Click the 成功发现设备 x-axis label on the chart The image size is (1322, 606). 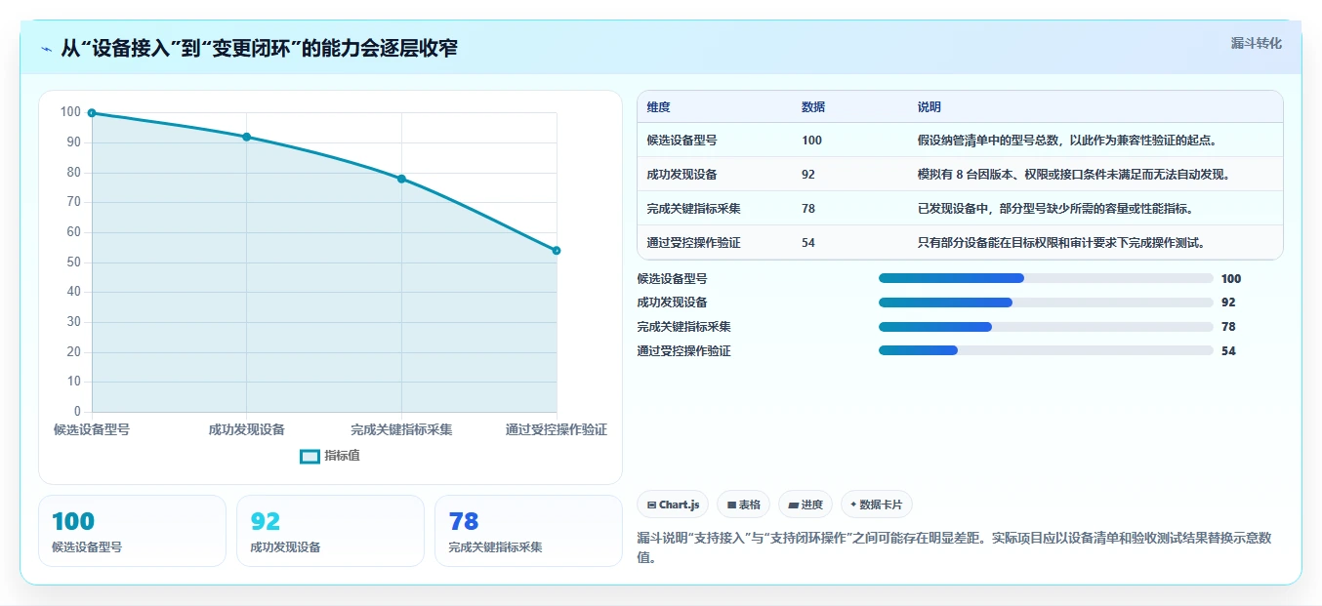(246, 429)
